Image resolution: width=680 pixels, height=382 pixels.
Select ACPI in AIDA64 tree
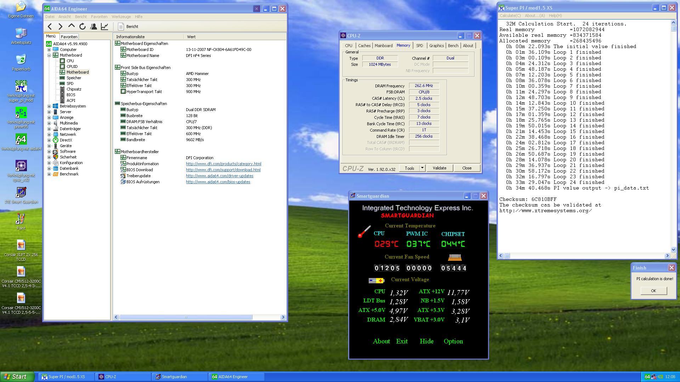tap(71, 100)
